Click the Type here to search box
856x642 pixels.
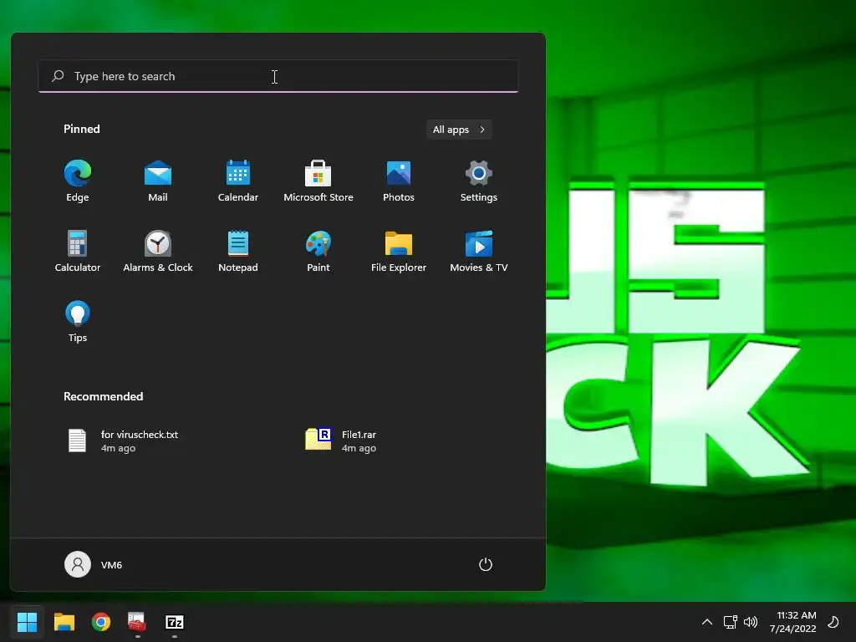click(278, 76)
